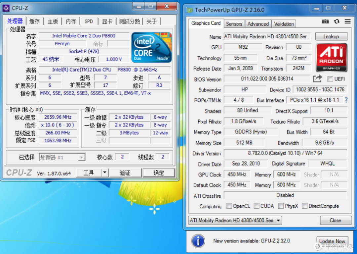Switch to the 主板 tab in CPU-Z

[x=53, y=22]
